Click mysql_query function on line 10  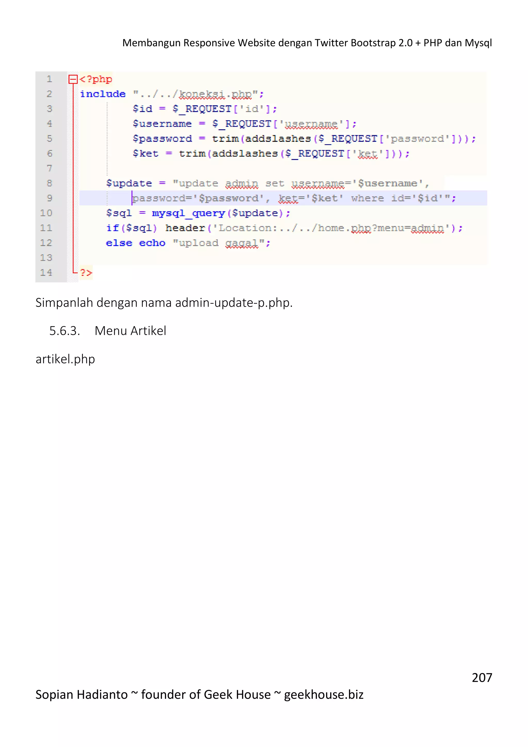coord(188,213)
